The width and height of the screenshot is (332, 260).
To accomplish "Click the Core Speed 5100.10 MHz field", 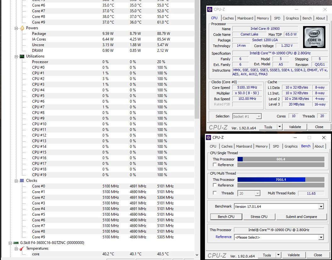I will [248, 87].
